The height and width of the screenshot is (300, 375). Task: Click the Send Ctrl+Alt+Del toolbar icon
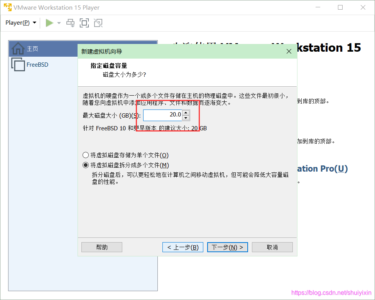[x=70, y=23]
